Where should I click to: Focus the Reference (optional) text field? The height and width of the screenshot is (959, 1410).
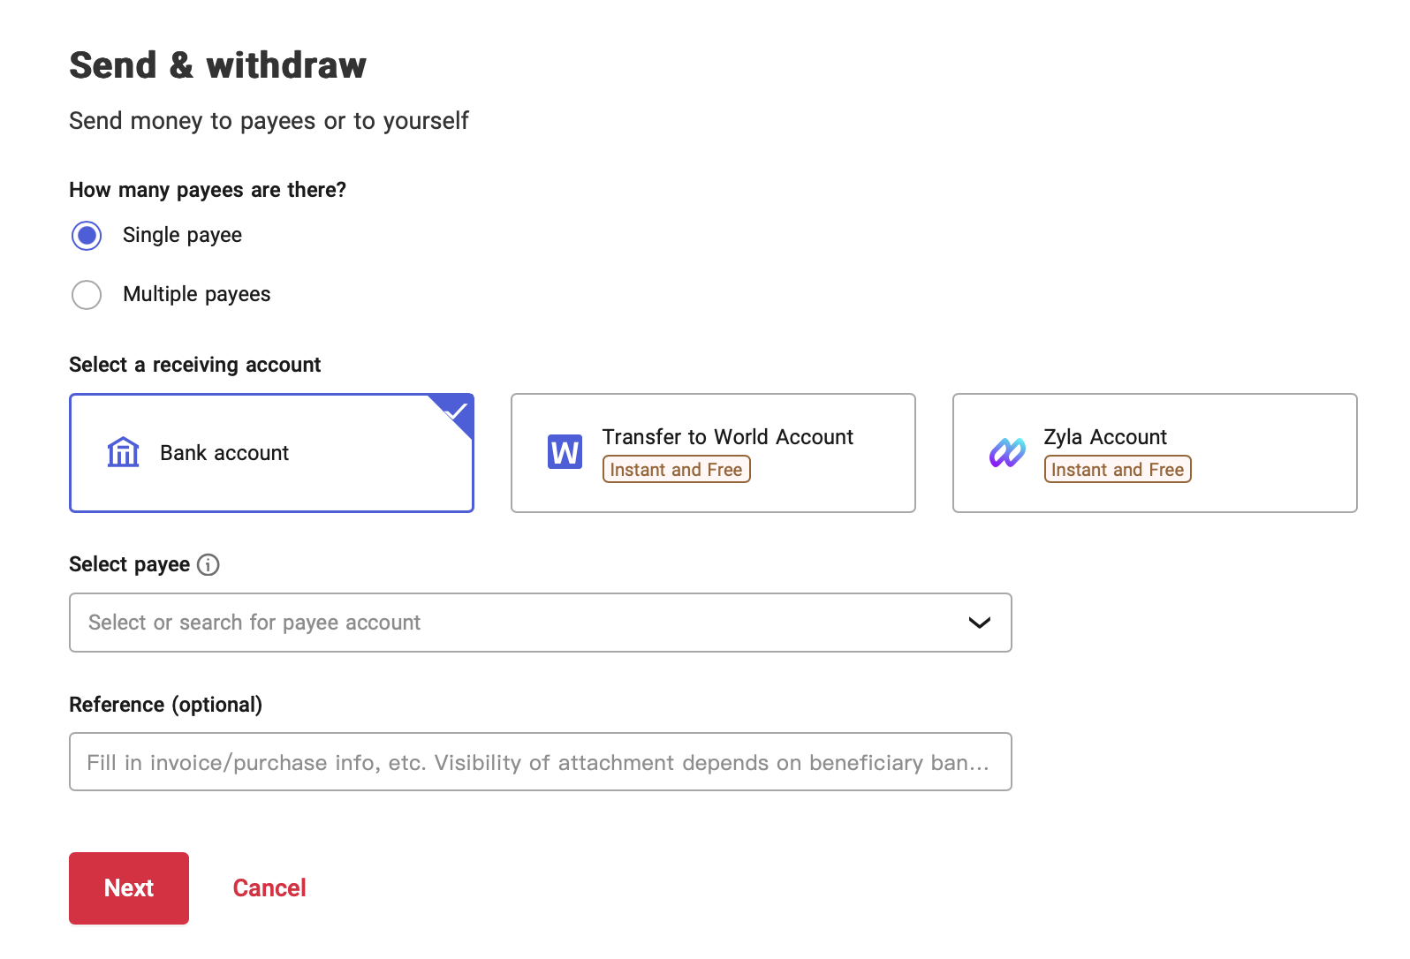(540, 762)
